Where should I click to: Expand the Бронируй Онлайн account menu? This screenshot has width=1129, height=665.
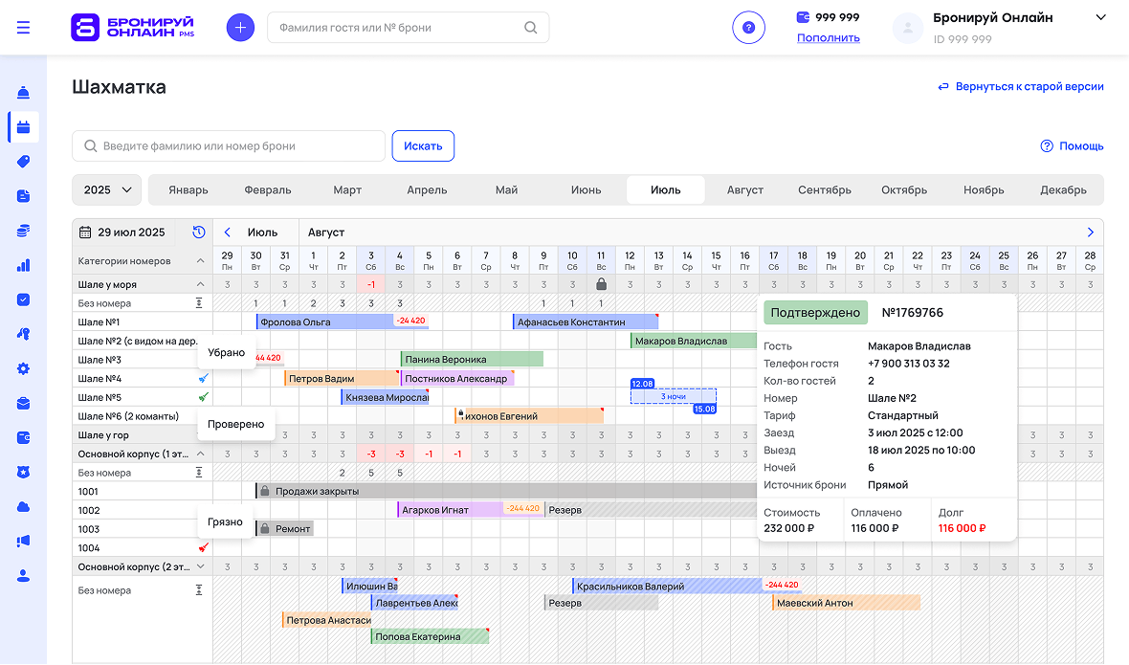1099,17
